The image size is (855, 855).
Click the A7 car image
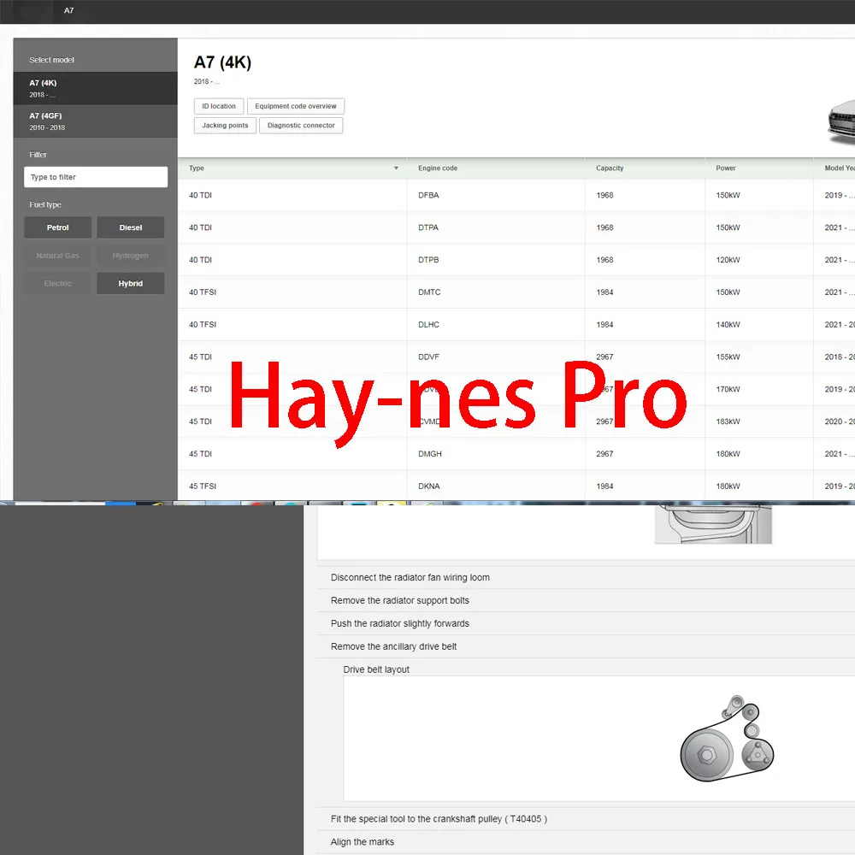[841, 122]
